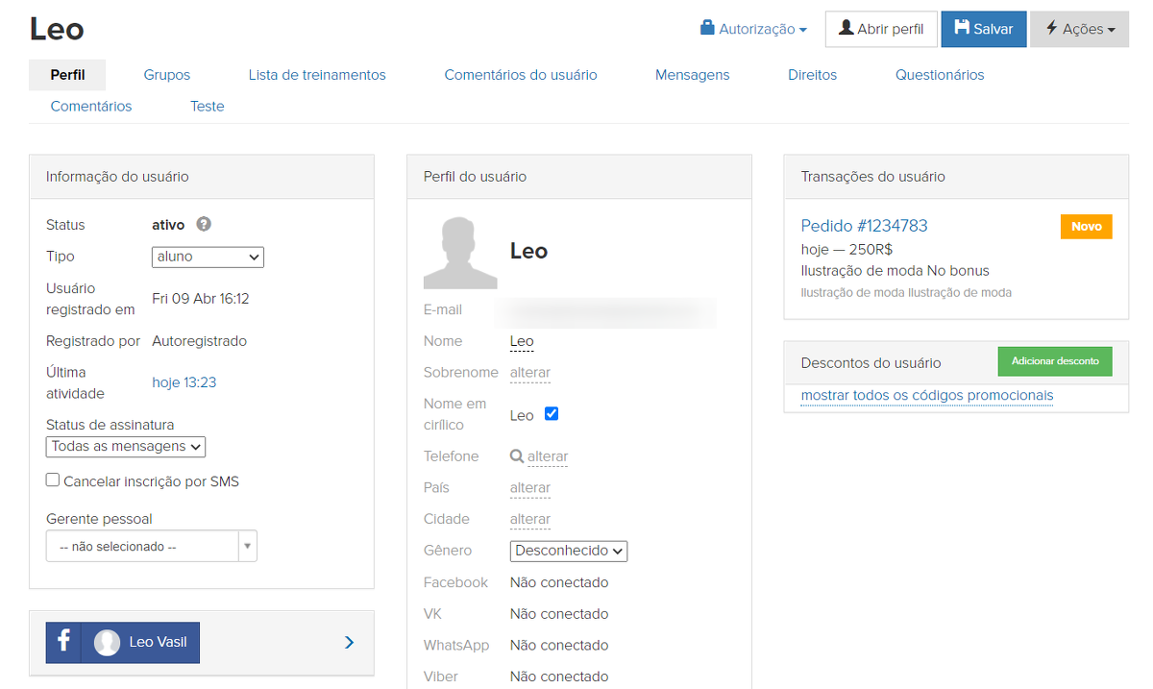Click the help question mark beside status
Image resolution: width=1153 pixels, height=689 pixels.
tap(204, 224)
